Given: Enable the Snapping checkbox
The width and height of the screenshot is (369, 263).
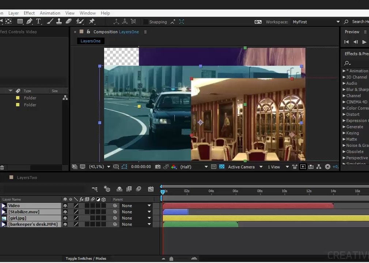Looking at the screenshot, I should [x=146, y=22].
